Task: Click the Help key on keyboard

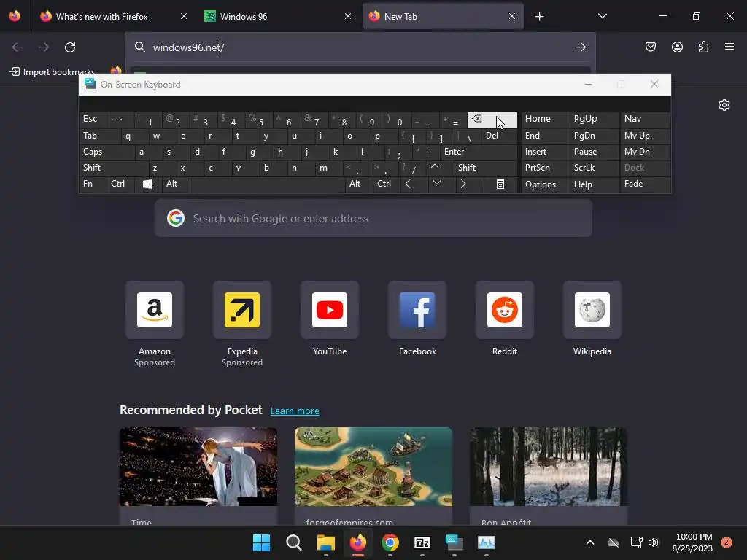Action: click(594, 184)
